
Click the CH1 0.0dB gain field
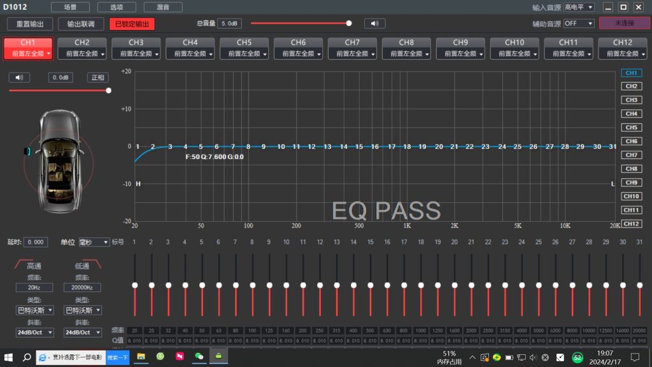tap(60, 78)
